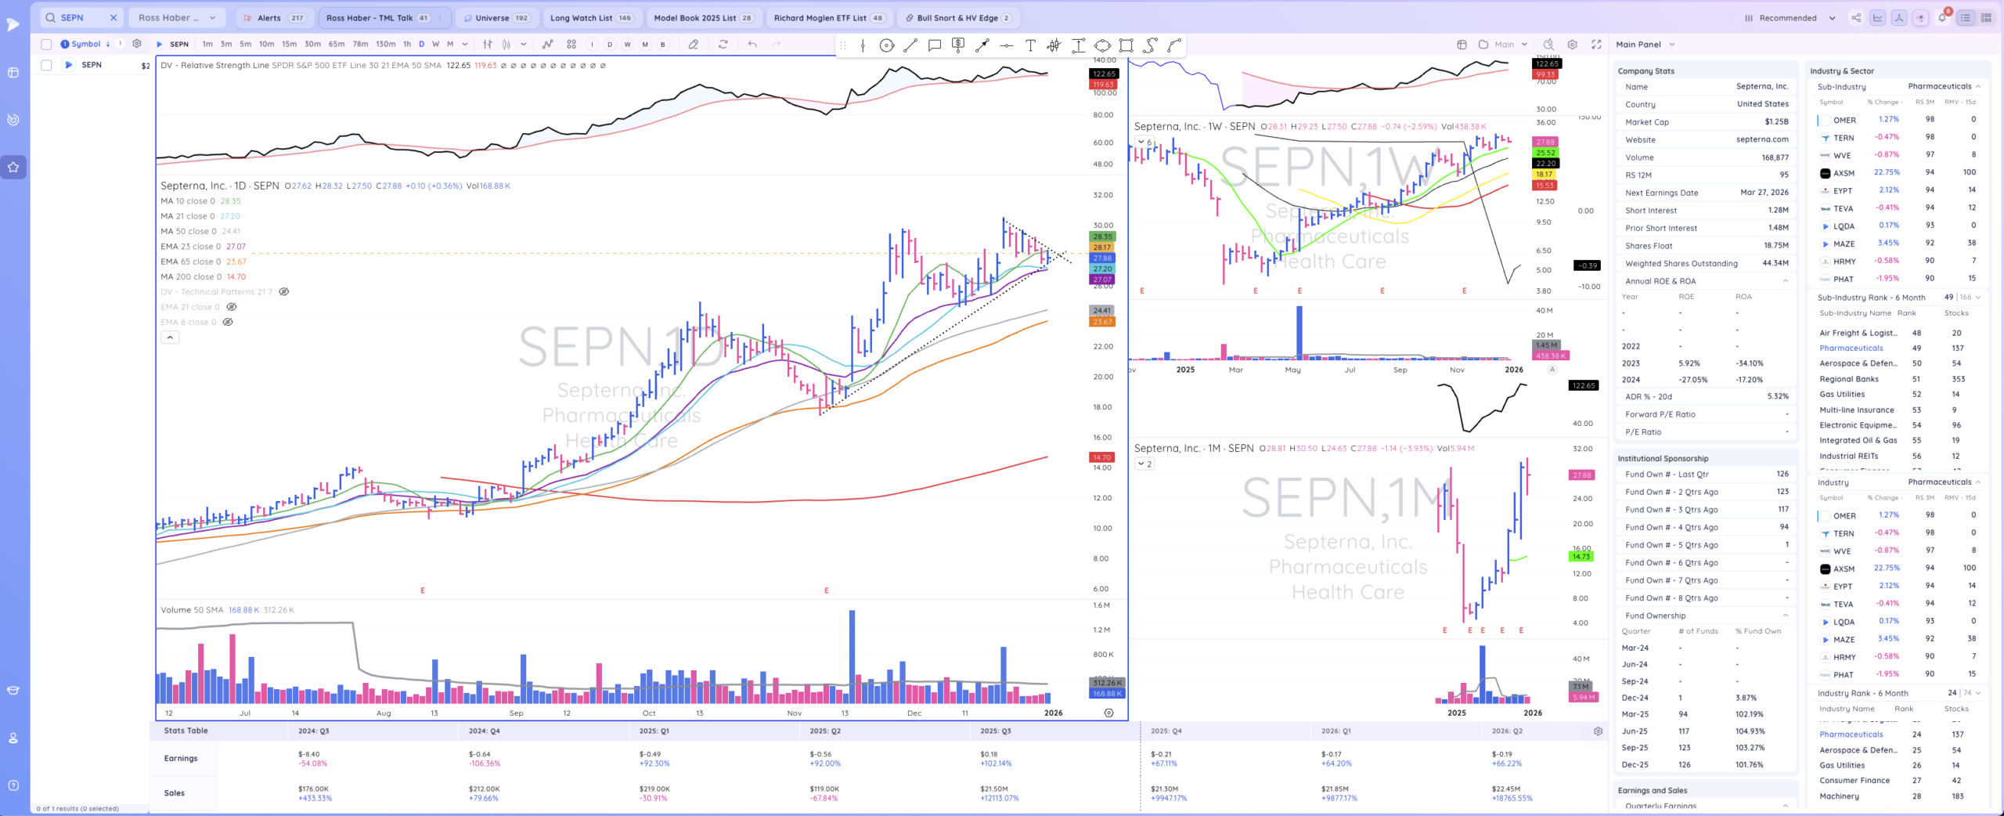The image size is (2004, 816).
Task: Unhide DV - Technical Patterns indicator
Action: pyautogui.click(x=284, y=292)
